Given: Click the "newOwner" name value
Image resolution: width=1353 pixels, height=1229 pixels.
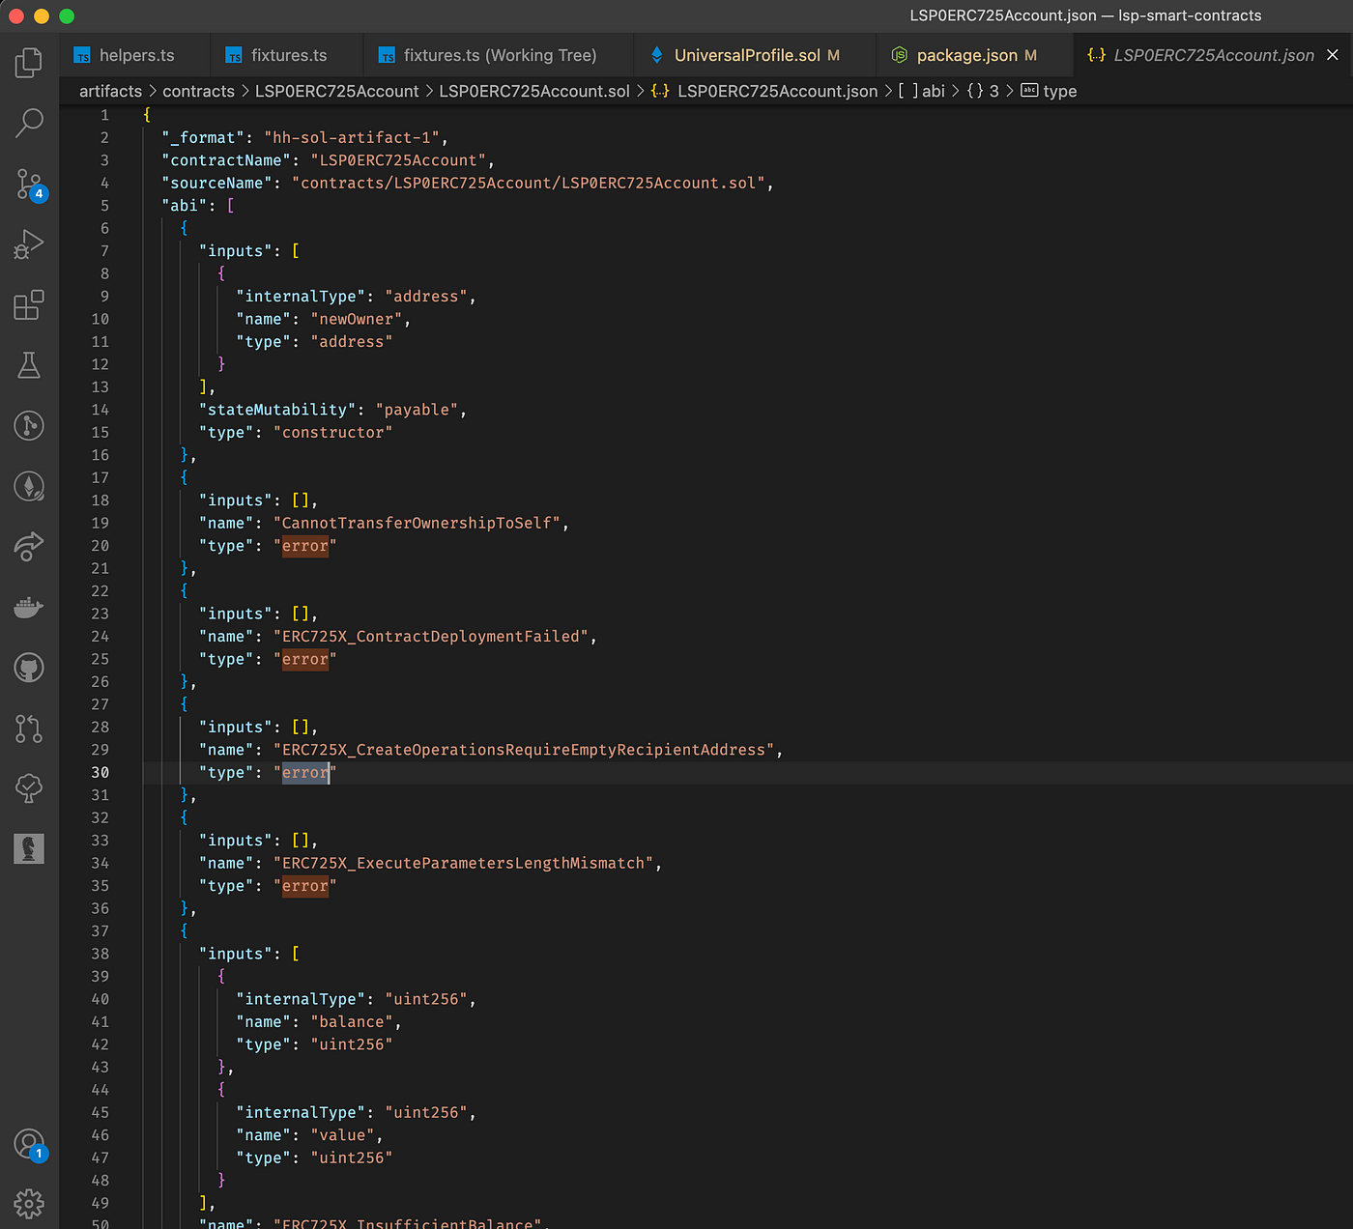Looking at the screenshot, I should 357,319.
